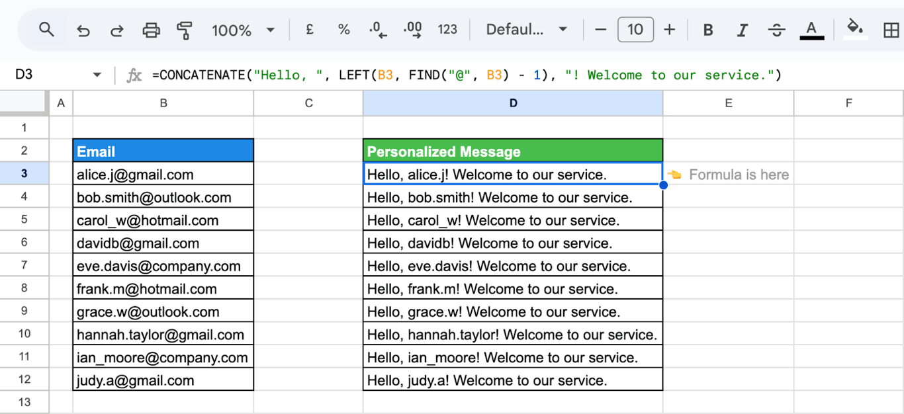Select the 'Hello, bob.smith!' message cell
The height and width of the screenshot is (414, 904).
pyautogui.click(x=513, y=196)
